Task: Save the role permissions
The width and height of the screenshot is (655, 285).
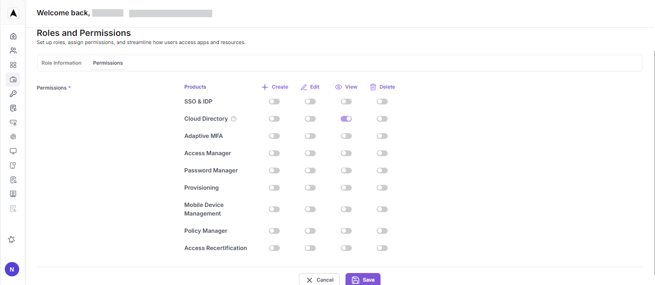Action: [x=363, y=279]
